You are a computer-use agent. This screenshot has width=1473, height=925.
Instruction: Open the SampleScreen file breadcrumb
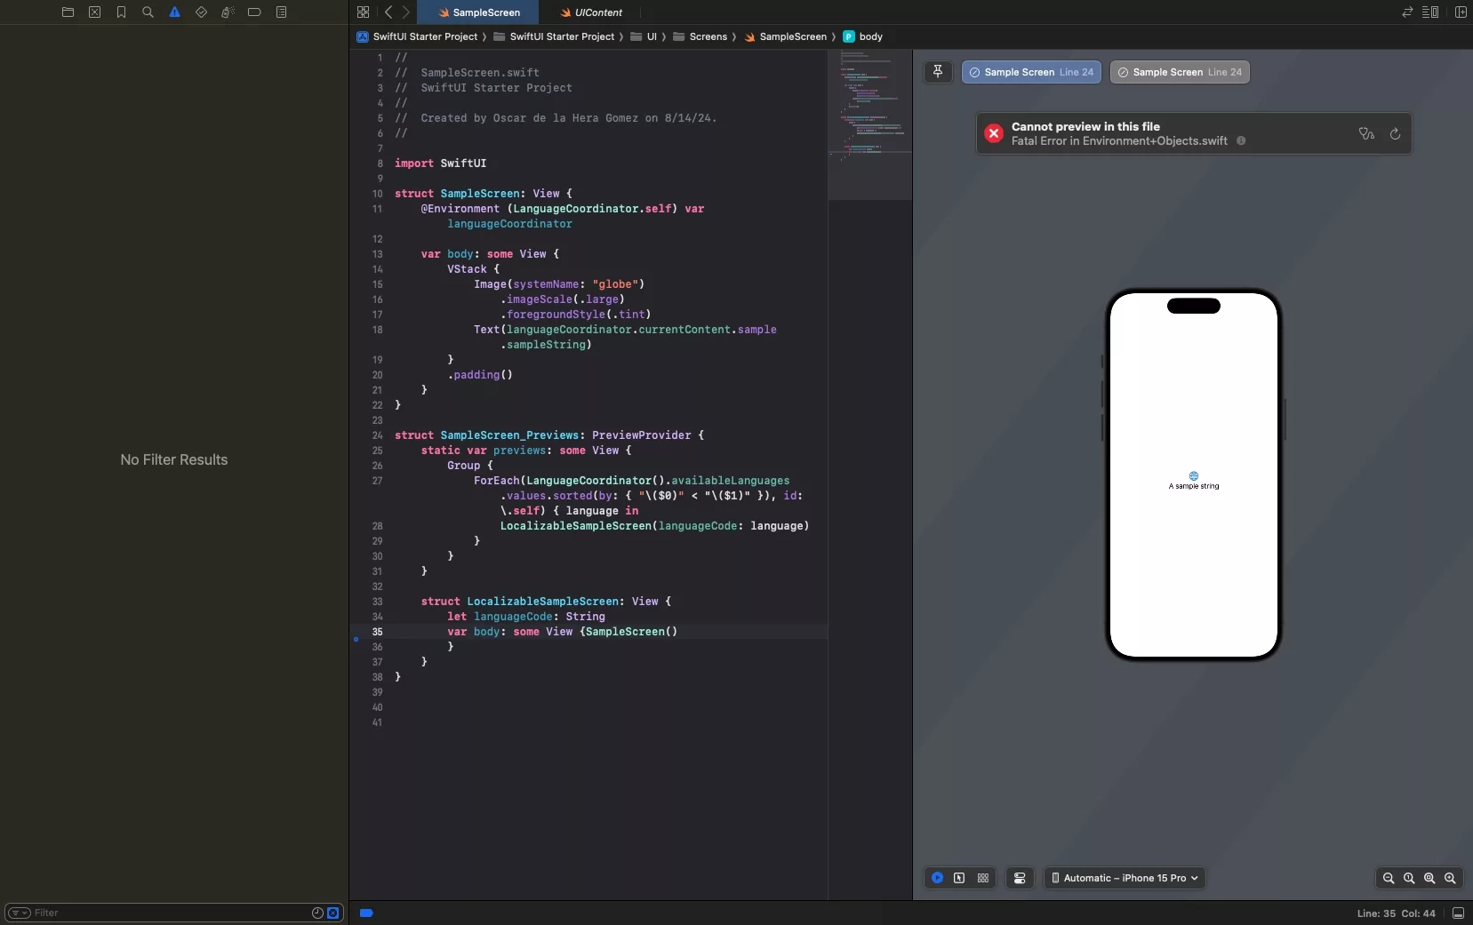(785, 36)
